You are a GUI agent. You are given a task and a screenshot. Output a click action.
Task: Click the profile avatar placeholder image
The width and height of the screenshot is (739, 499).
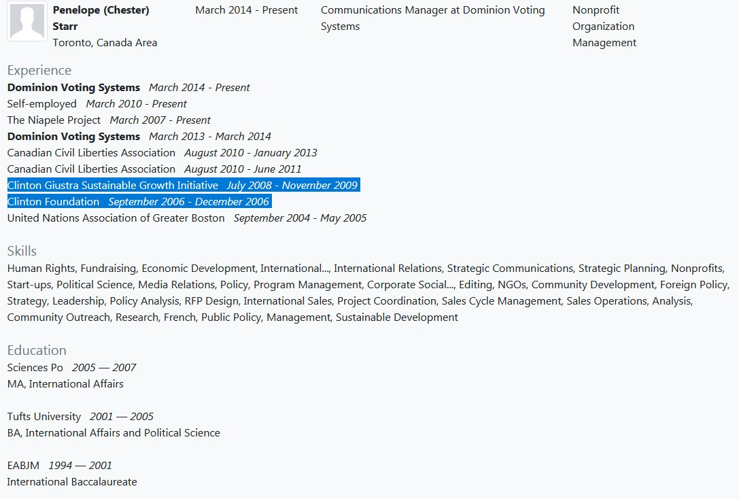27,22
